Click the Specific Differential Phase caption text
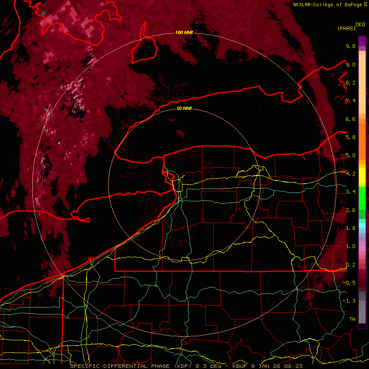This screenshot has height=369, width=369. [x=186, y=366]
